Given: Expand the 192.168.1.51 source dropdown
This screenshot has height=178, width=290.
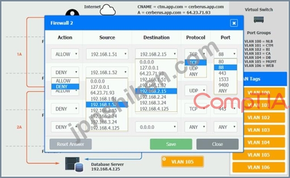Looking at the screenshot, I should pos(107,54).
